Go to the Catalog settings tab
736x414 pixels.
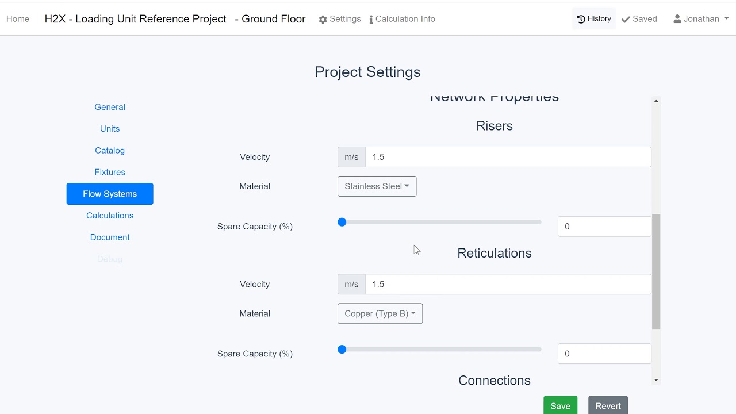click(x=110, y=151)
